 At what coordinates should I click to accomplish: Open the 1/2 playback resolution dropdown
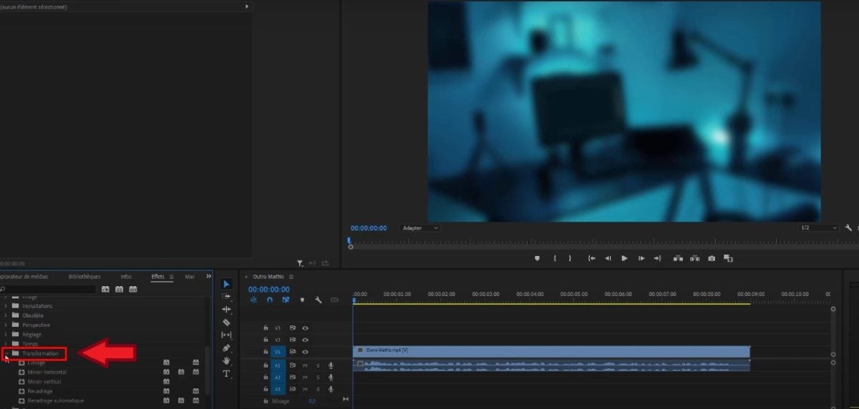click(x=818, y=228)
